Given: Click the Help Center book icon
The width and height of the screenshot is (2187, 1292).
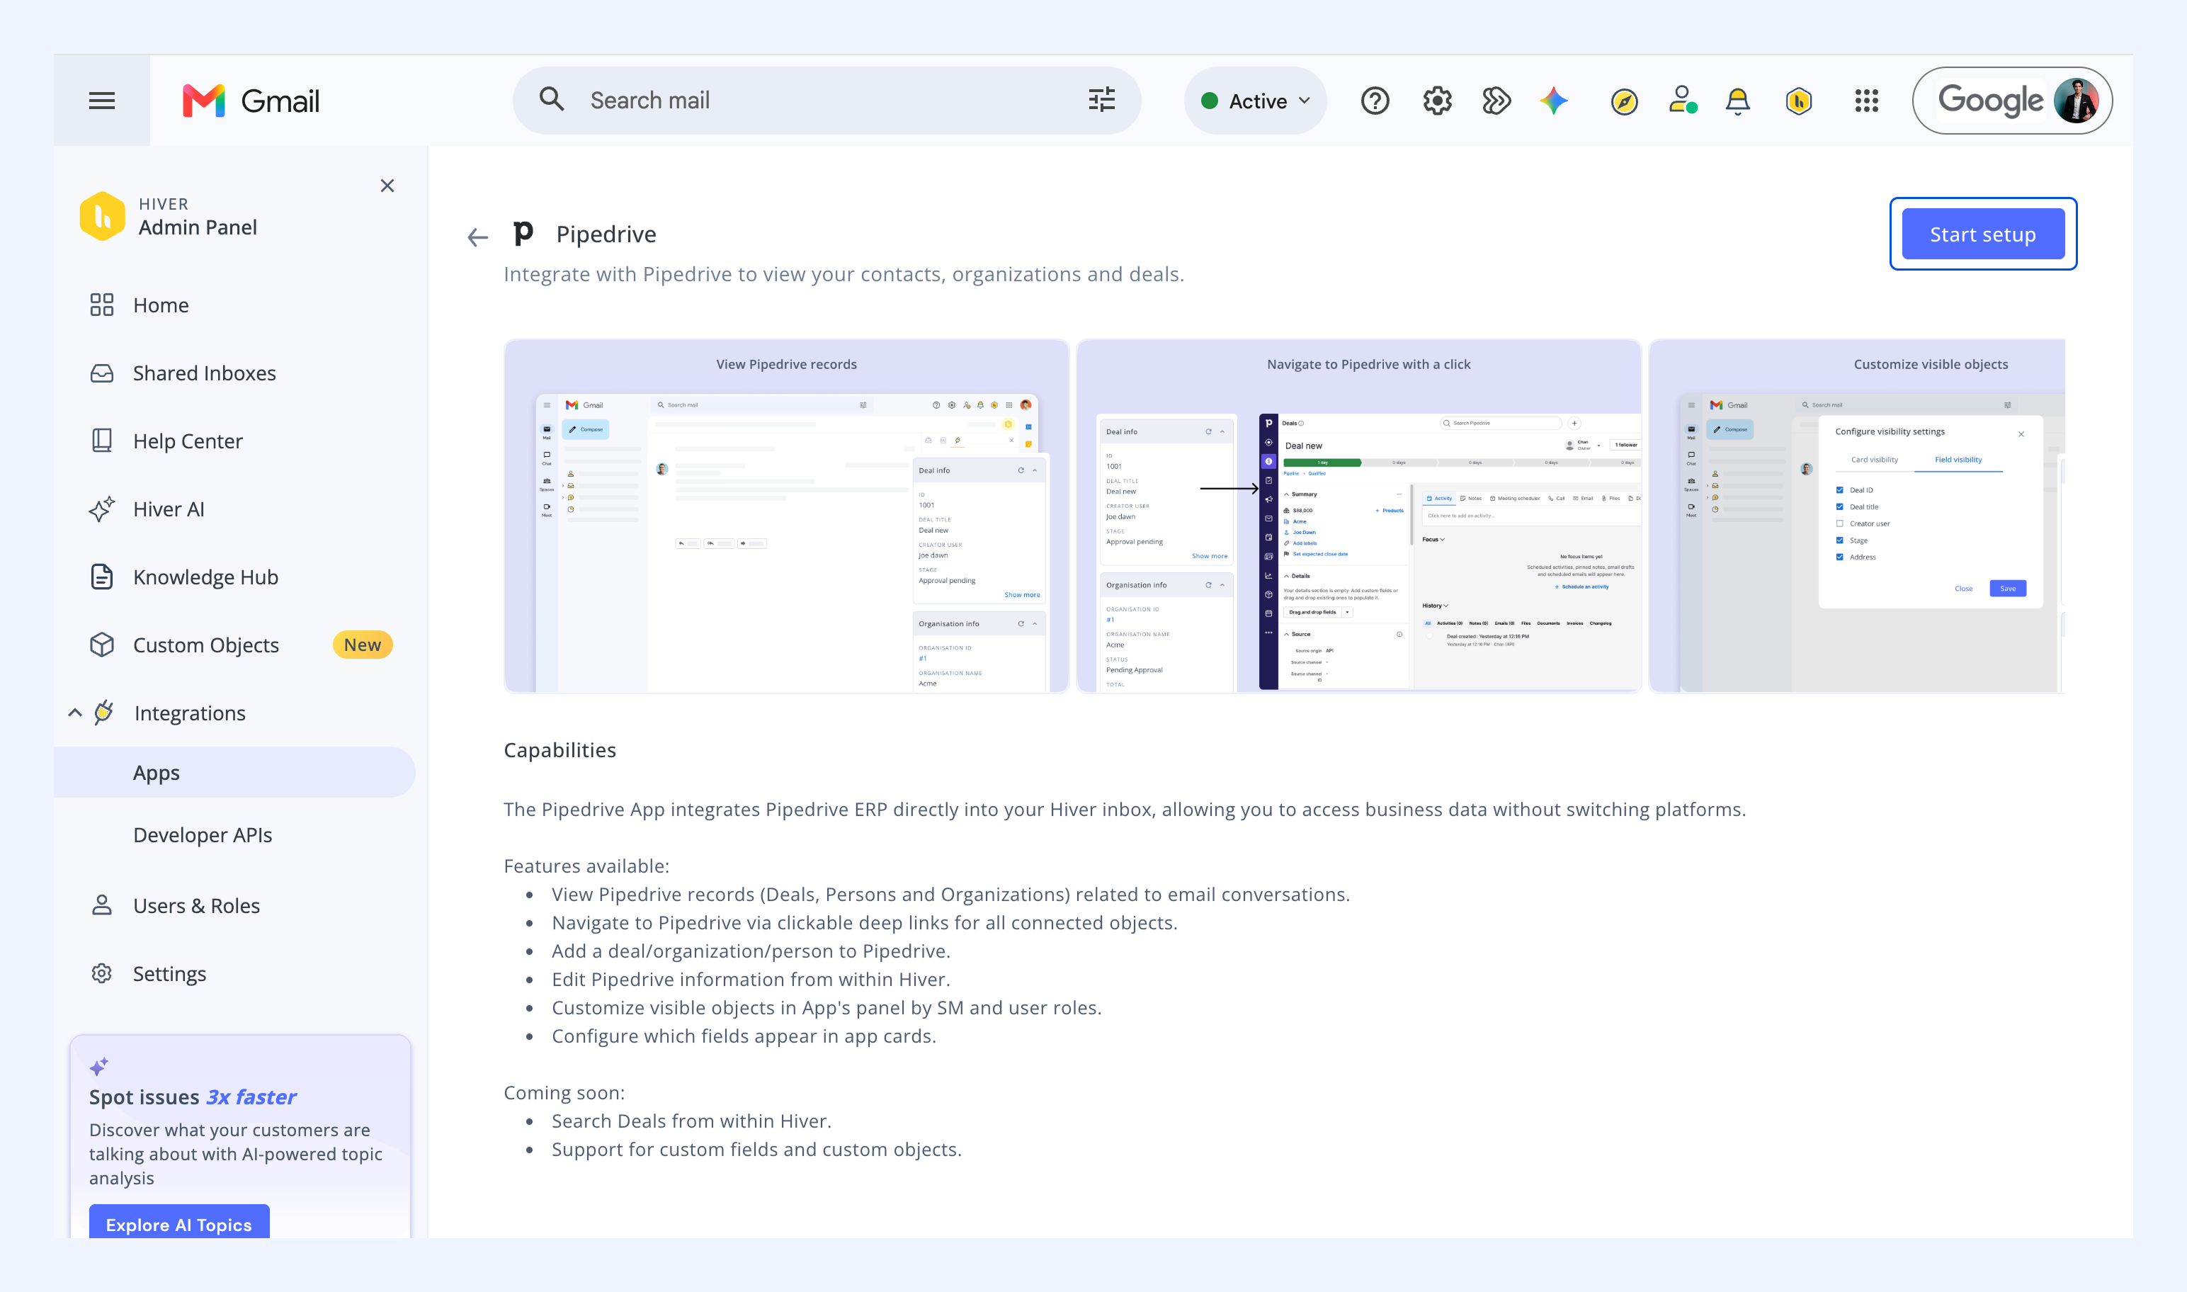Looking at the screenshot, I should click(102, 441).
